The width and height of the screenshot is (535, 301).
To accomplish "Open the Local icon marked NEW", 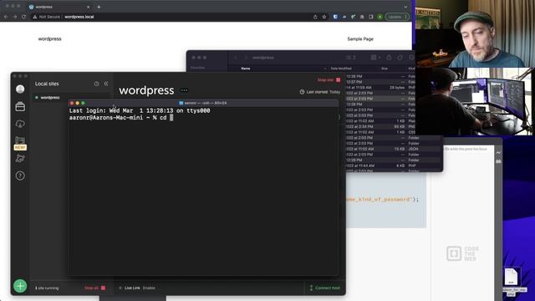I will pyautogui.click(x=20, y=143).
